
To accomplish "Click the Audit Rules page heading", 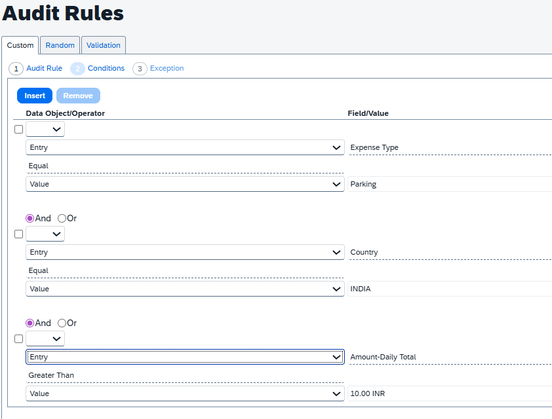I will 63,13.
